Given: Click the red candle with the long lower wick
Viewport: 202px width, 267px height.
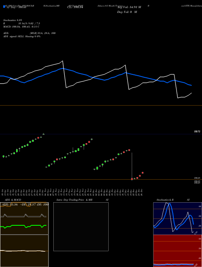Looking at the screenshot, I should 132,179.
